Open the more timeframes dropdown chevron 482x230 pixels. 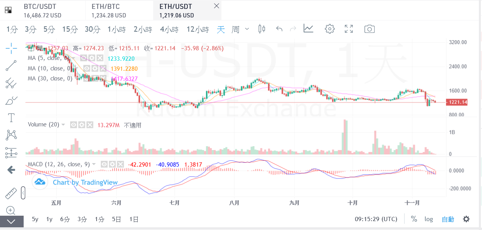pyautogui.click(x=248, y=29)
